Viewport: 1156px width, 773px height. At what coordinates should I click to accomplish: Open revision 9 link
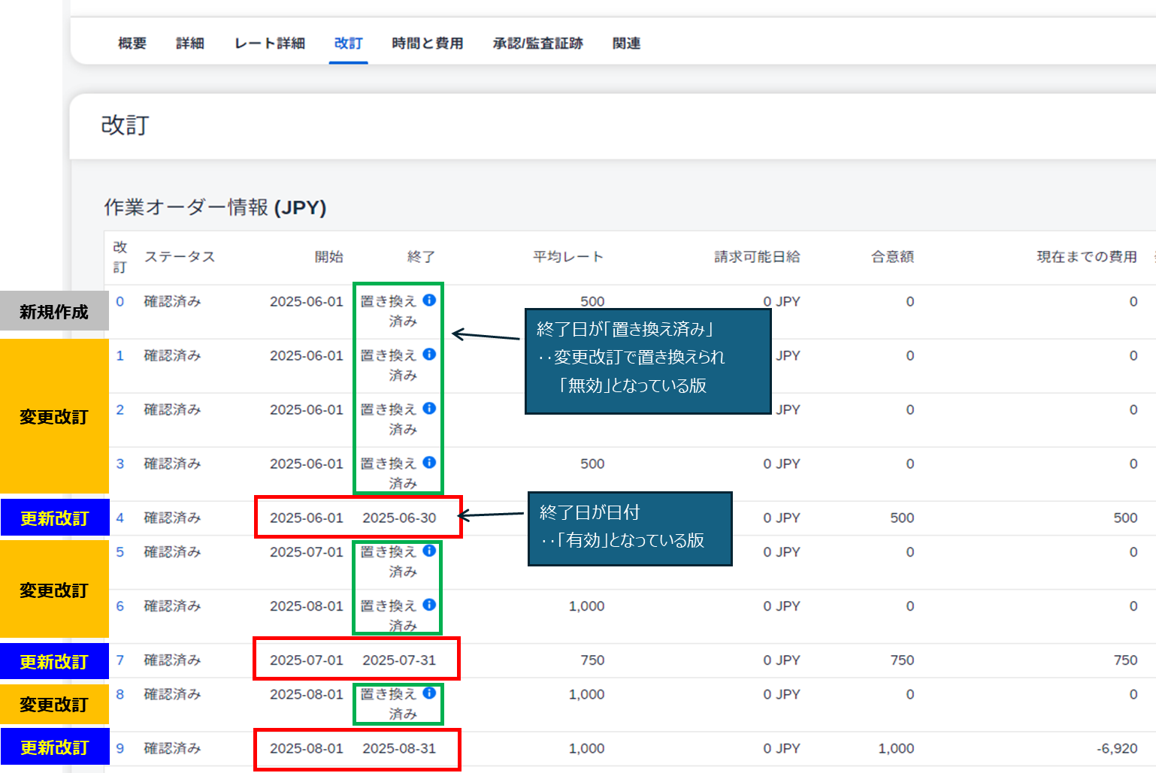pyautogui.click(x=120, y=749)
